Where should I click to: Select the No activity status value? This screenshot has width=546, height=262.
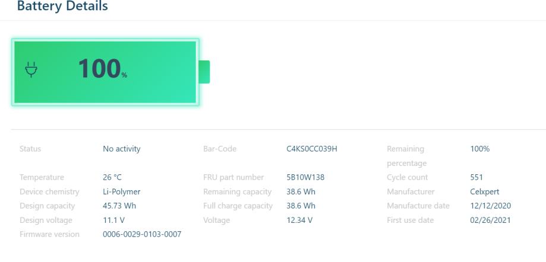(x=122, y=149)
